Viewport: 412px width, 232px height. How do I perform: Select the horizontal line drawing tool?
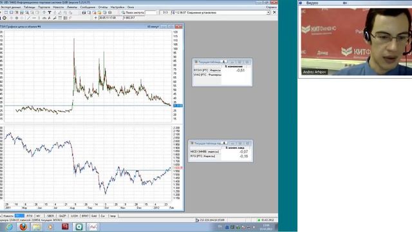(34, 18)
